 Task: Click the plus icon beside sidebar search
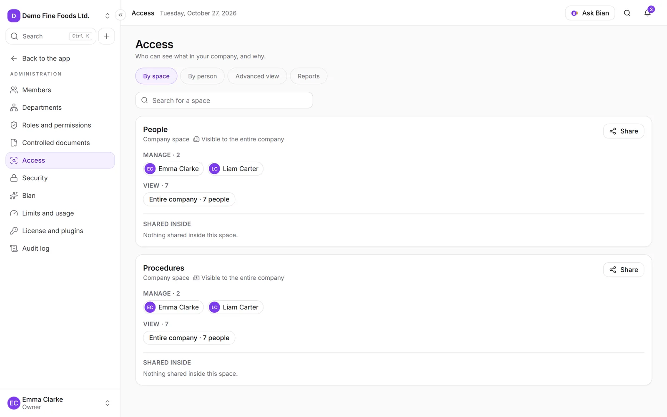tap(106, 36)
